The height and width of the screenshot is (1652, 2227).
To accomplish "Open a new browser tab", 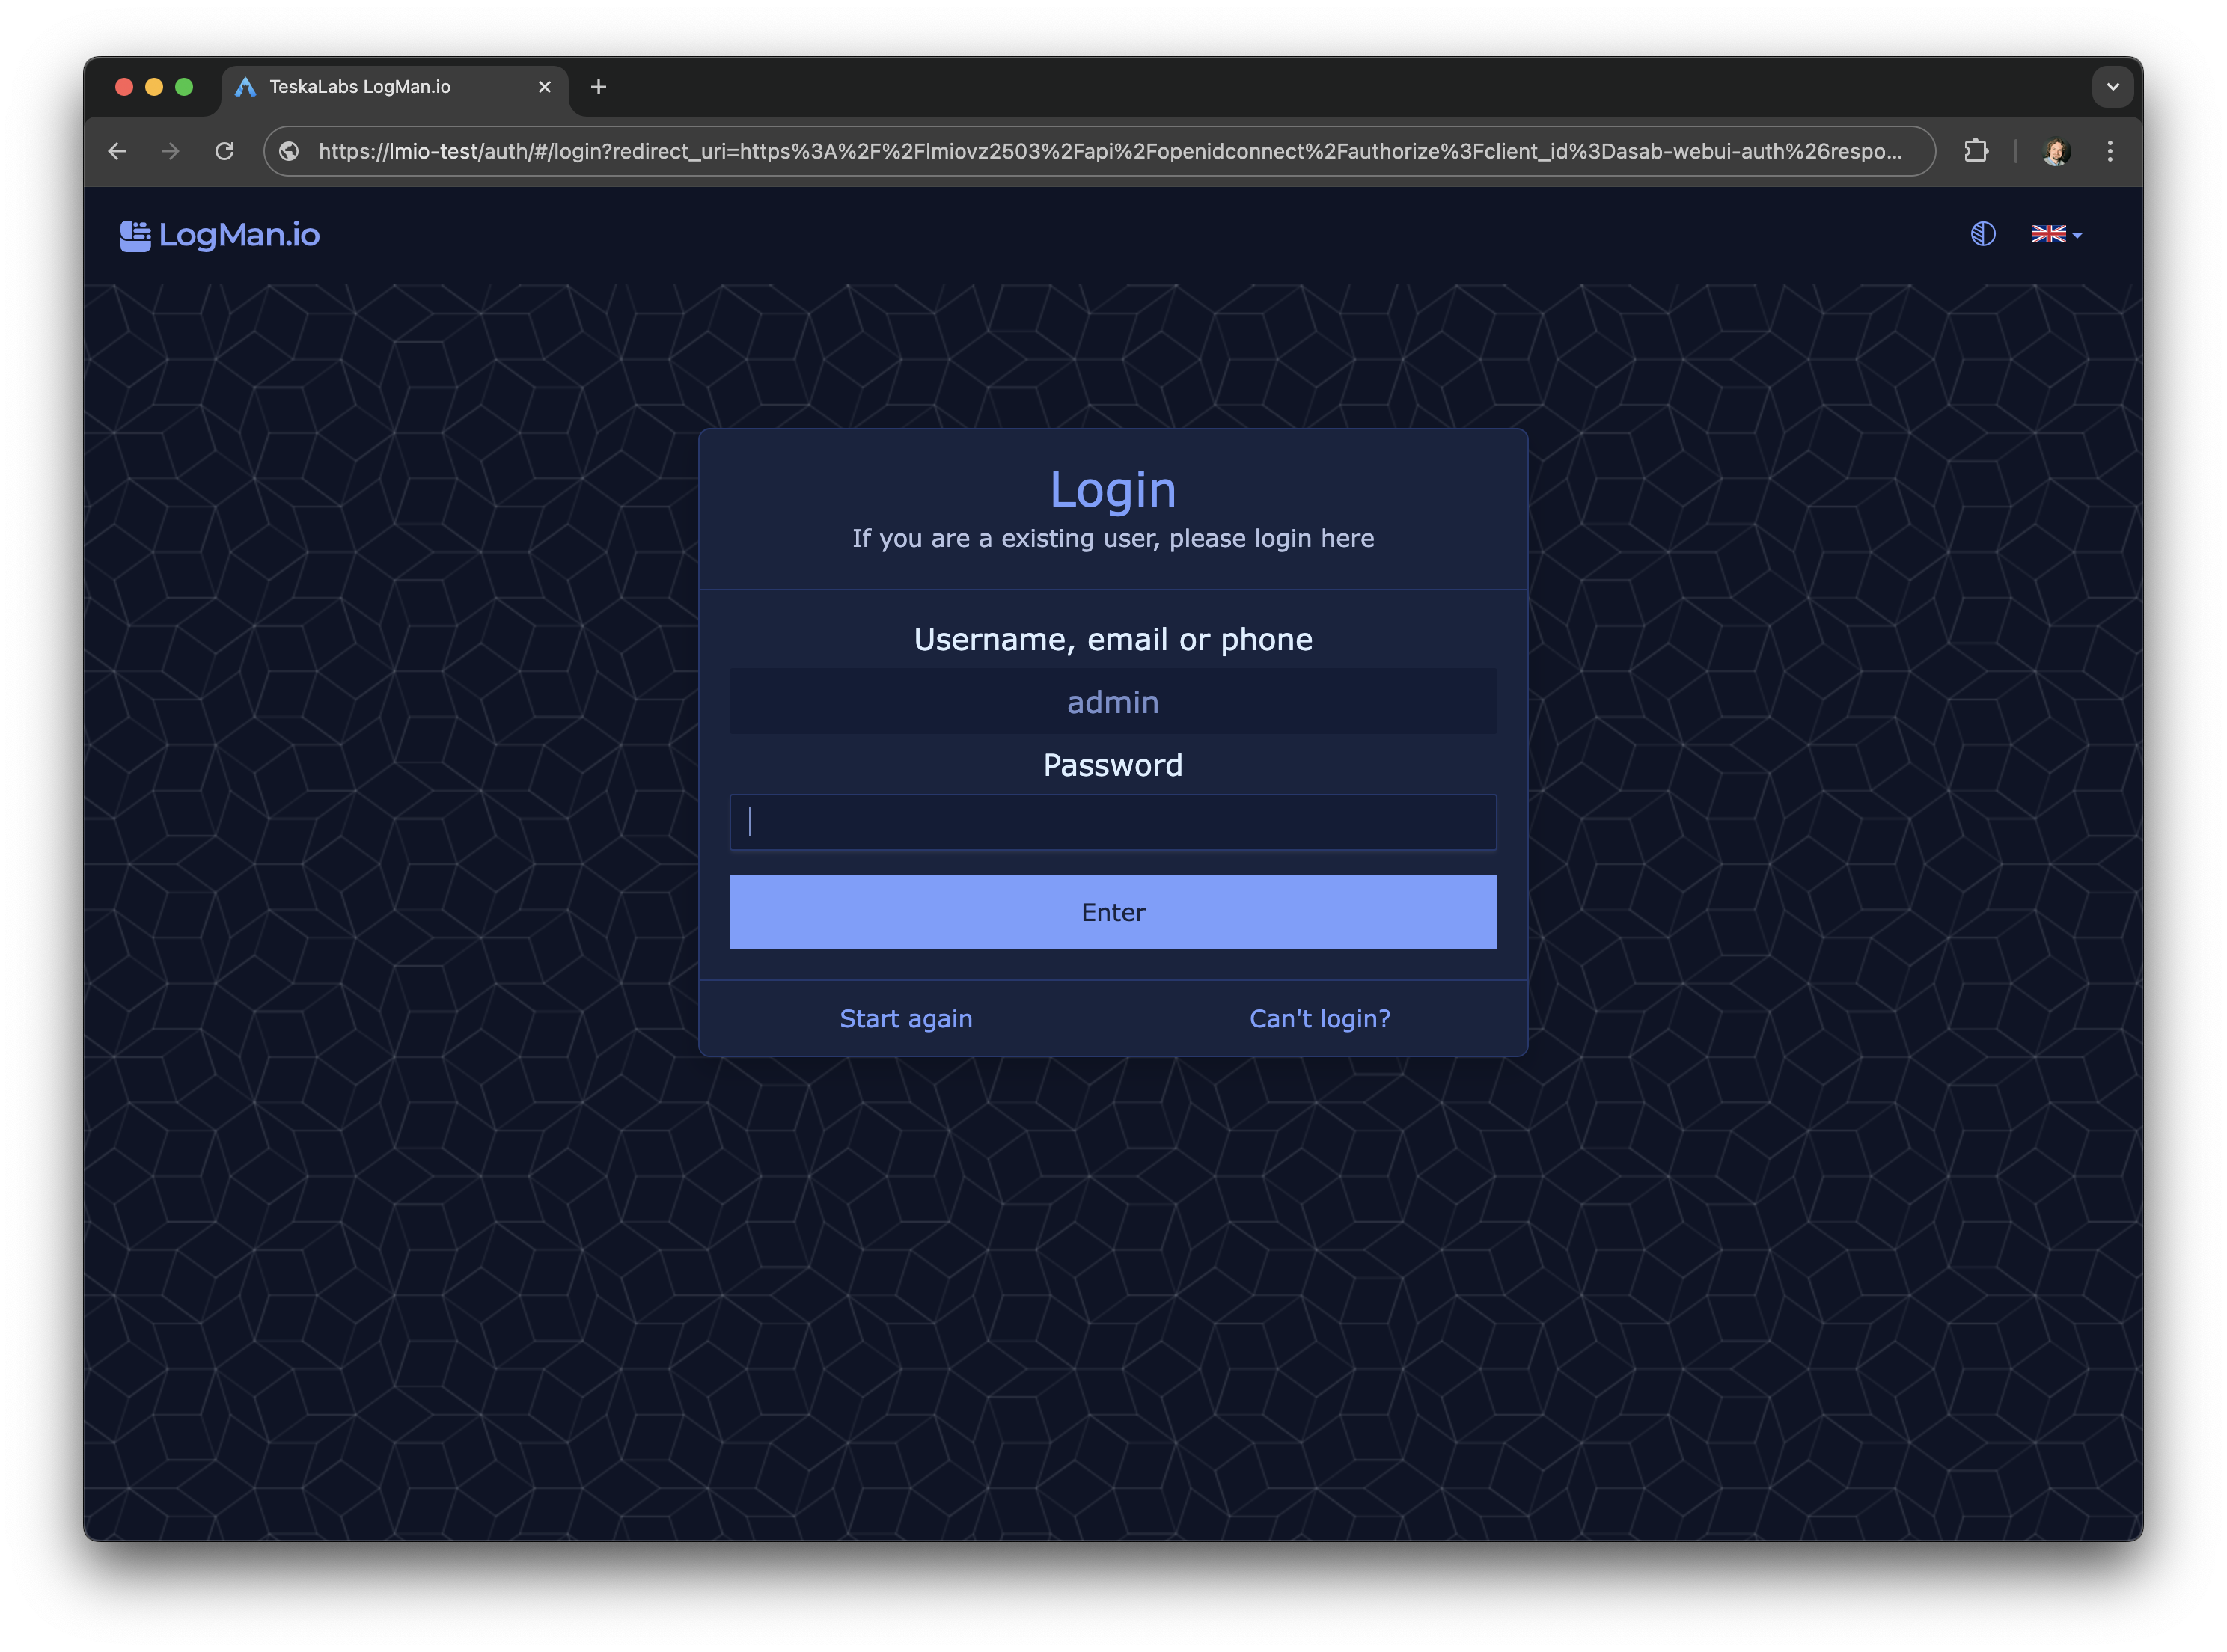I will (598, 87).
